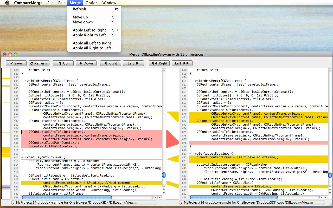Viewport: 333px width, 208px height.
Task: Select Refresh from the Merge menu
Action: pyautogui.click(x=79, y=9)
